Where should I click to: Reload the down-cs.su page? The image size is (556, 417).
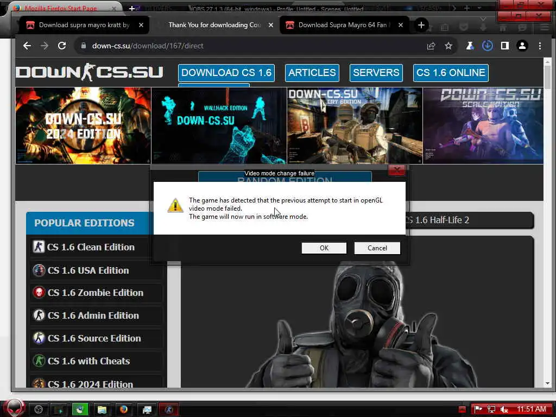pos(62,46)
